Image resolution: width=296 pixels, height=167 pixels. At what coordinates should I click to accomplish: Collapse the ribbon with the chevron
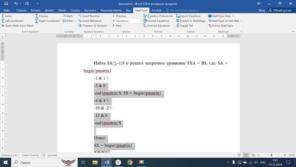pos(293,32)
